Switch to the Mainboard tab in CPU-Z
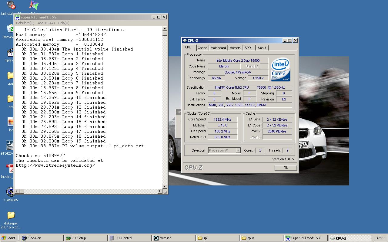This screenshot has width=388, height=242. [218, 48]
